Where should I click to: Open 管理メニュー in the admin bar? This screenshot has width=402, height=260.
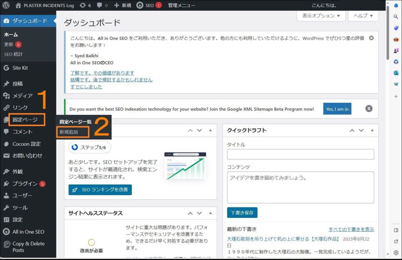point(181,5)
